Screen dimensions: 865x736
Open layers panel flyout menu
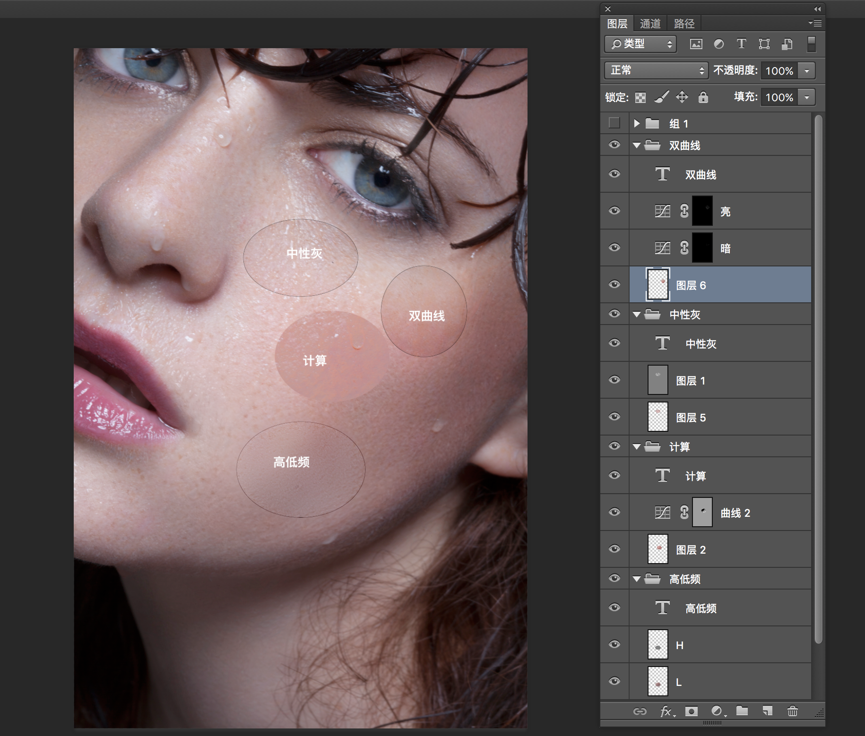pyautogui.click(x=815, y=23)
